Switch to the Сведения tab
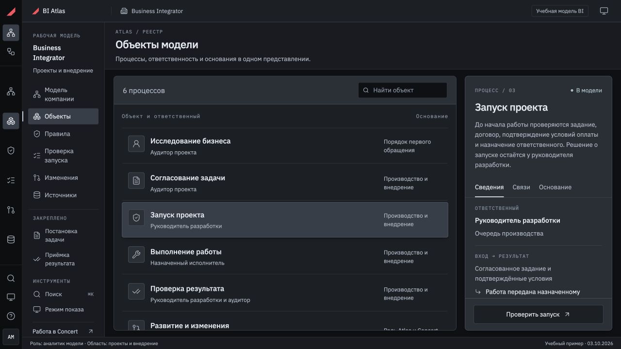This screenshot has width=621, height=349. (x=489, y=187)
